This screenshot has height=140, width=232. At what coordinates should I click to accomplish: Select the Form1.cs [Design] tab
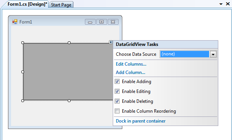(x=27, y=4)
